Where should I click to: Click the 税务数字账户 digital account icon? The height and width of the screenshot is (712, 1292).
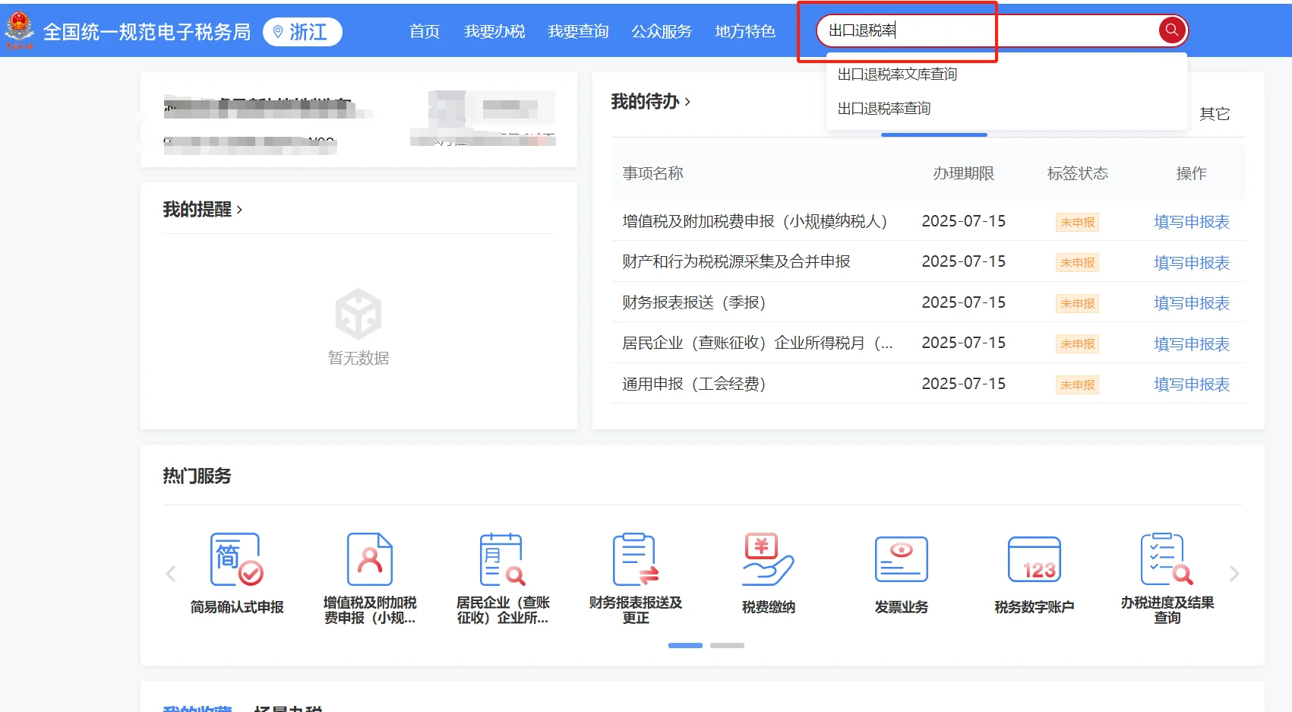click(1033, 575)
